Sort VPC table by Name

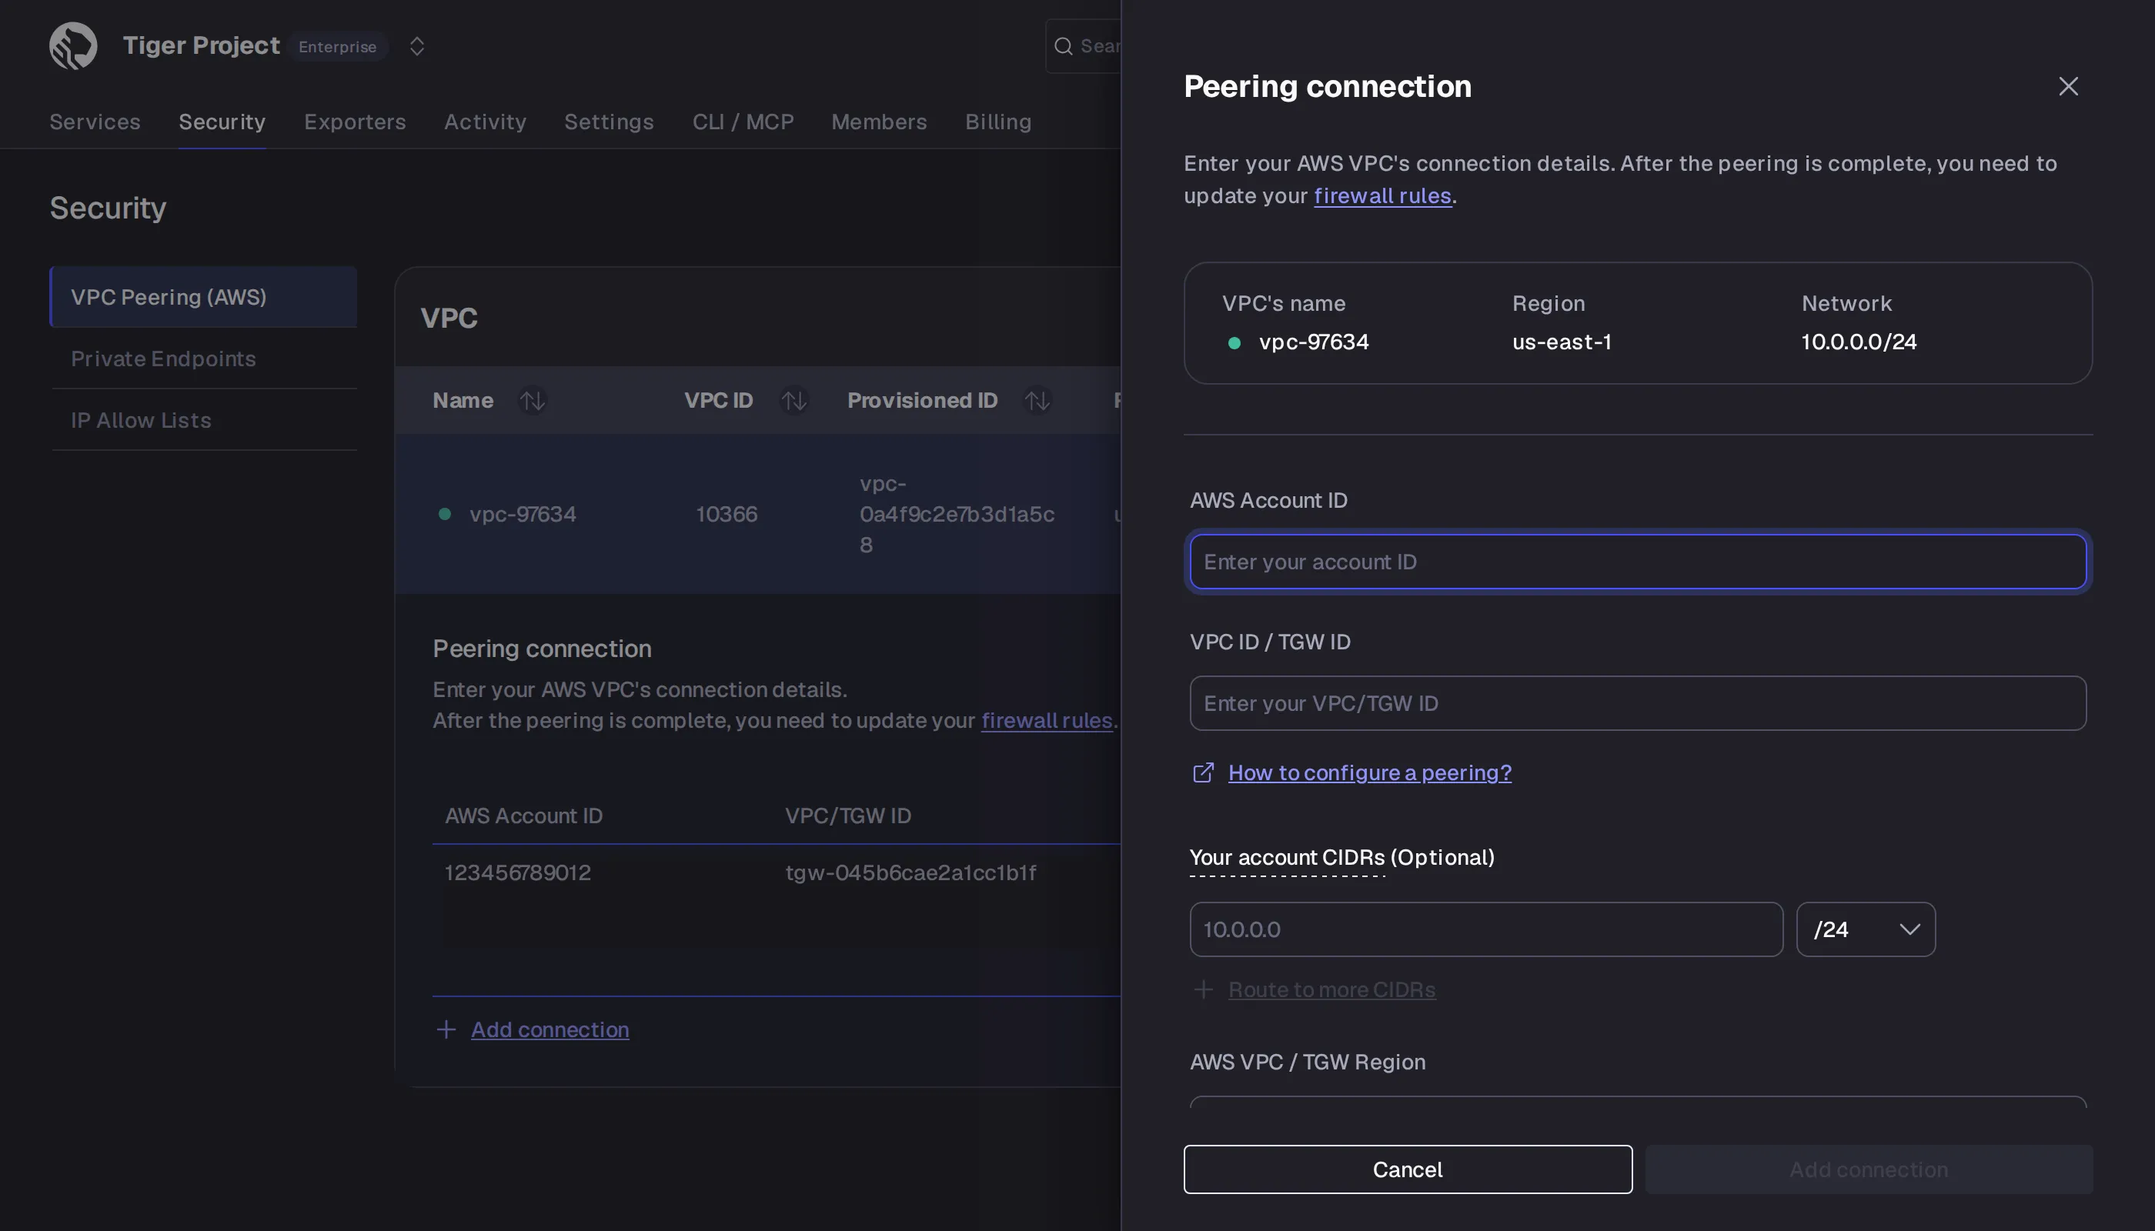pyautogui.click(x=532, y=400)
